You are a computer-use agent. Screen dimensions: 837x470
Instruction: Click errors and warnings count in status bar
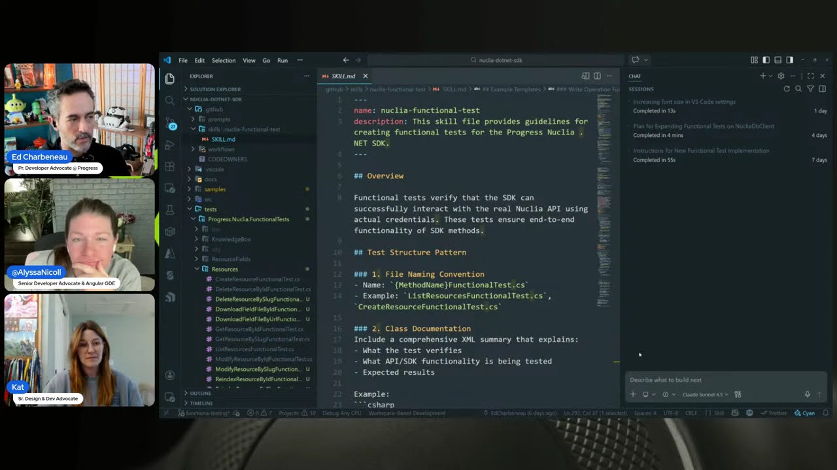tap(261, 413)
